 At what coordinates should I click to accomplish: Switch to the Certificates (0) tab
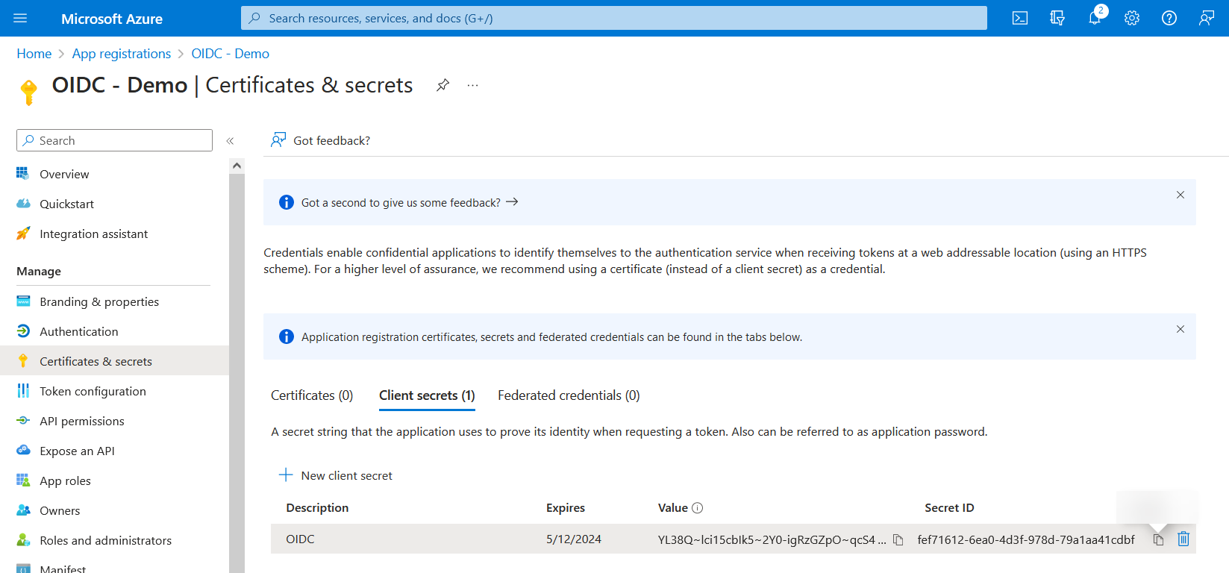[312, 395]
